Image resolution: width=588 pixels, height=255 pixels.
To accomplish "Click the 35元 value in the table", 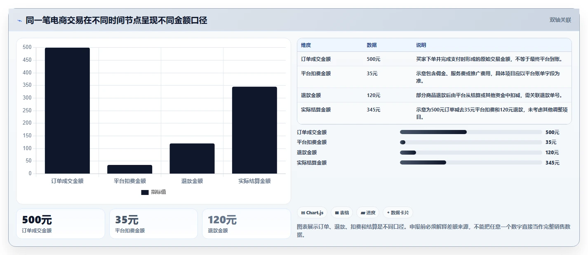I will (372, 74).
